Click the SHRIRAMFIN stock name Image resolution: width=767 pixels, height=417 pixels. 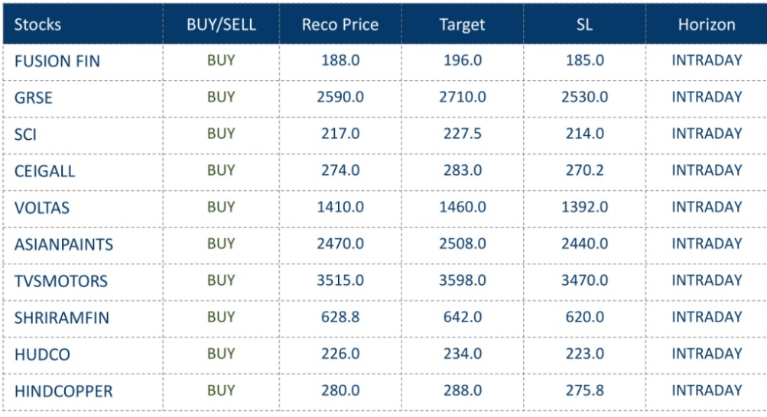(61, 318)
